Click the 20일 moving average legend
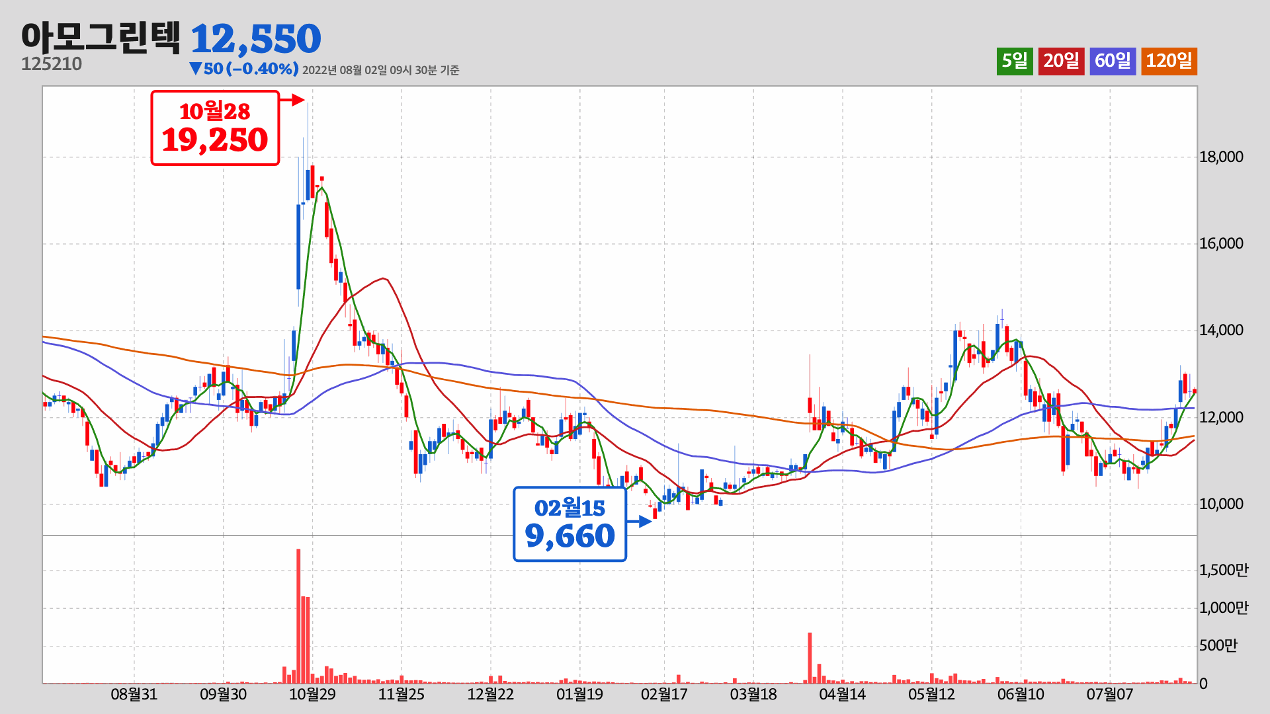 tap(1061, 61)
